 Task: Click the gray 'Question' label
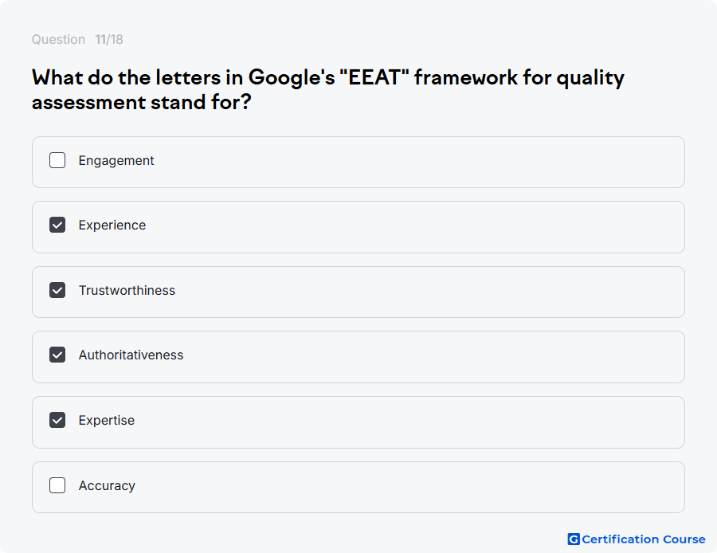coord(58,39)
